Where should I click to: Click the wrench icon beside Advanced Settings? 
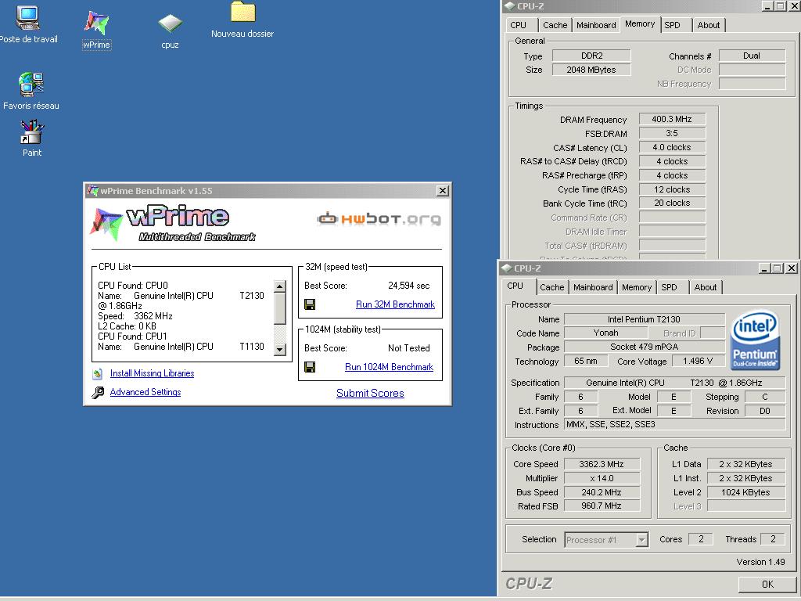[98, 393]
